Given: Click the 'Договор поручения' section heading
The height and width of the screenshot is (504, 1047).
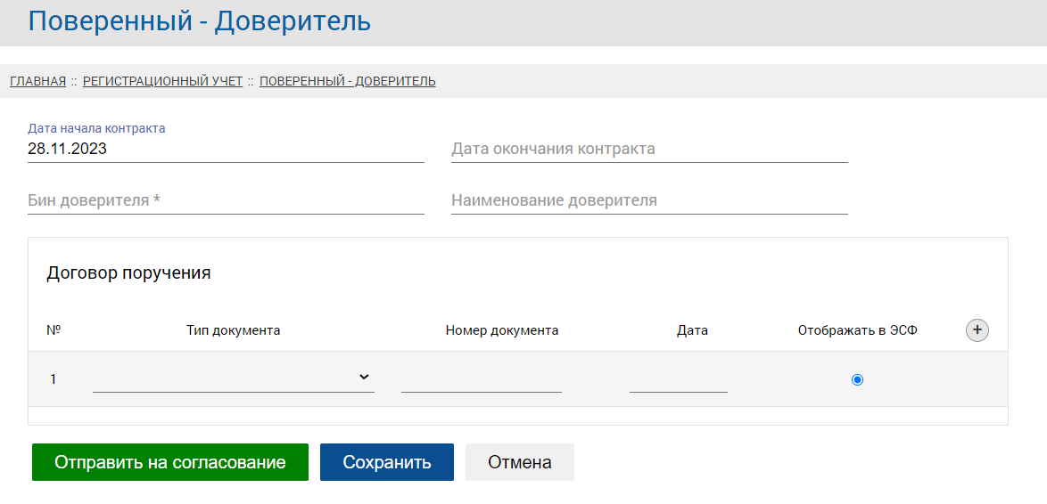Looking at the screenshot, I should [128, 273].
